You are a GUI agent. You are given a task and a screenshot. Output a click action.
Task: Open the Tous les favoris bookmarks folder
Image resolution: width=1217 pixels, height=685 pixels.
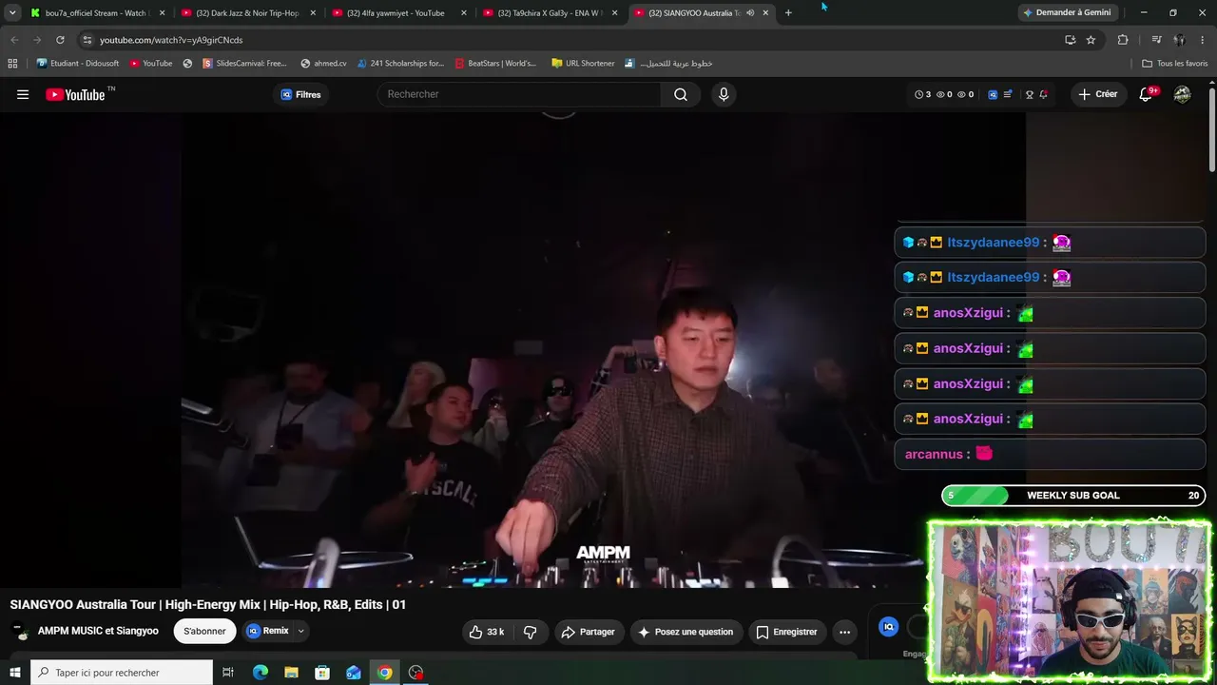click(1175, 64)
